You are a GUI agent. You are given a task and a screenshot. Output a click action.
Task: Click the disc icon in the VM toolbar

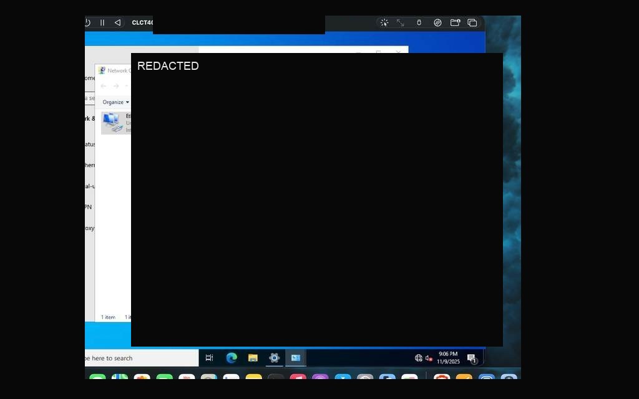(437, 23)
